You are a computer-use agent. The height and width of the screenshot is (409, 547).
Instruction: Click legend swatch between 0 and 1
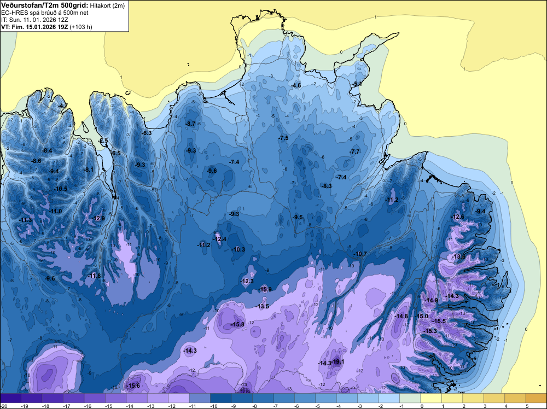pyautogui.click(x=431, y=398)
